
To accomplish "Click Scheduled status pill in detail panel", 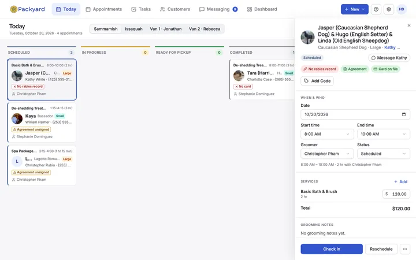I will point(312,58).
